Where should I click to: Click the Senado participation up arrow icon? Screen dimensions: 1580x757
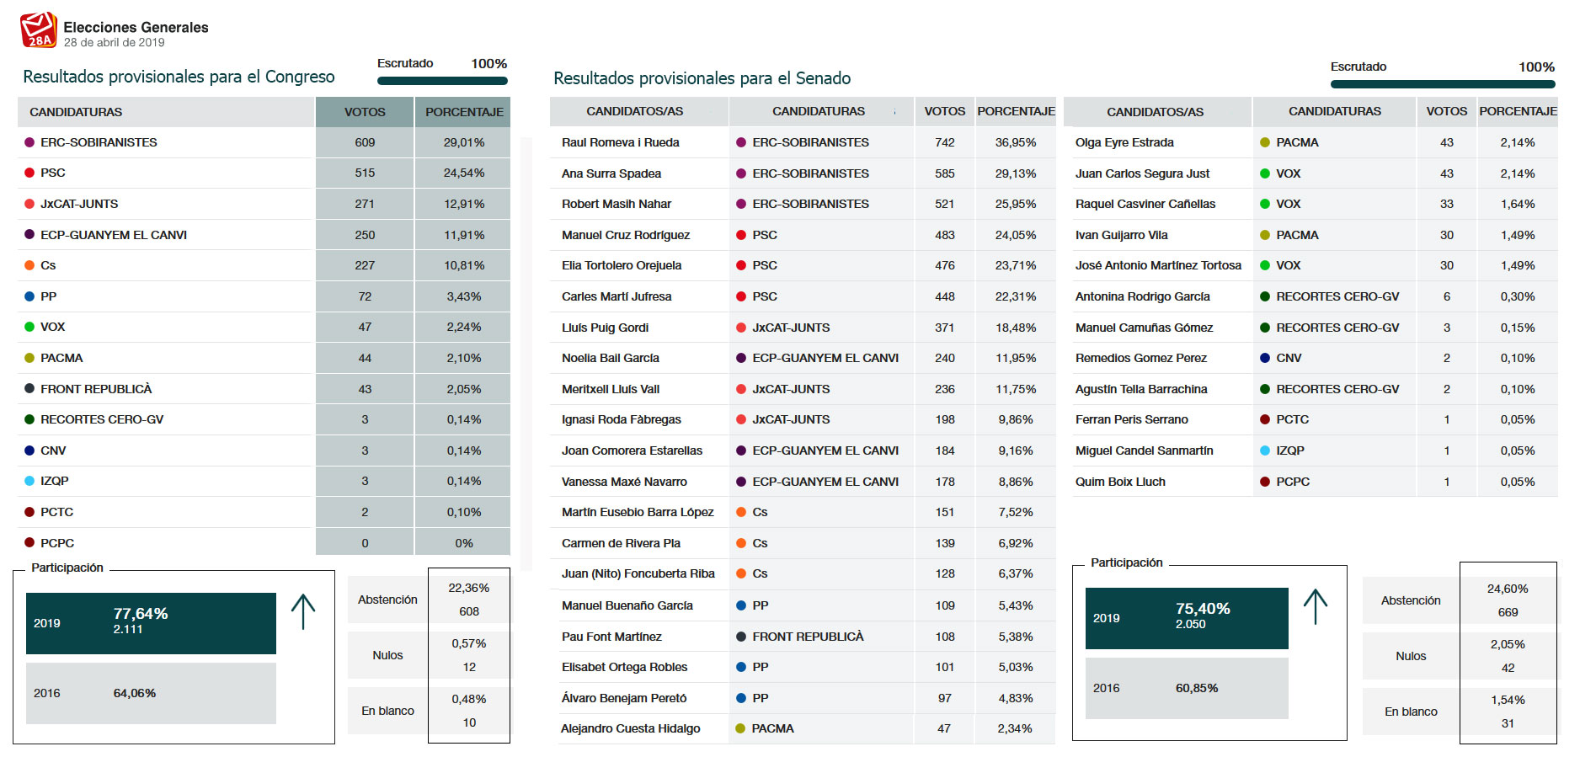coord(1316,606)
